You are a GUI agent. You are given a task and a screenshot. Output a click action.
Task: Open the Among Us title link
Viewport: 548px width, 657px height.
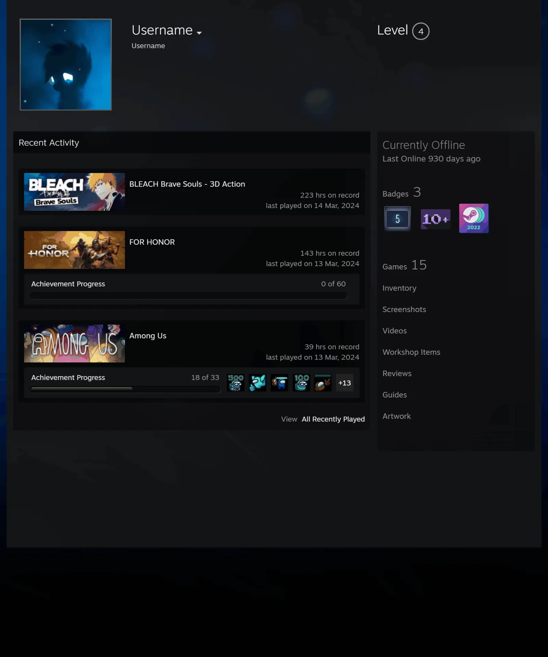point(148,336)
